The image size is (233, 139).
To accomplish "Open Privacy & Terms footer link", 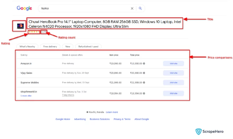I will tap(122, 119).
